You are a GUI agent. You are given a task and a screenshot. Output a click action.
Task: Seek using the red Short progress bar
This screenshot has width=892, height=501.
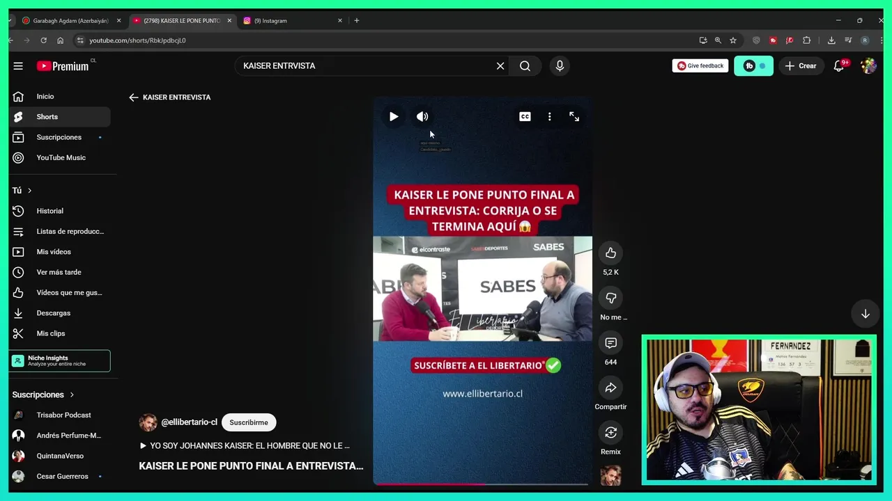coord(482,484)
